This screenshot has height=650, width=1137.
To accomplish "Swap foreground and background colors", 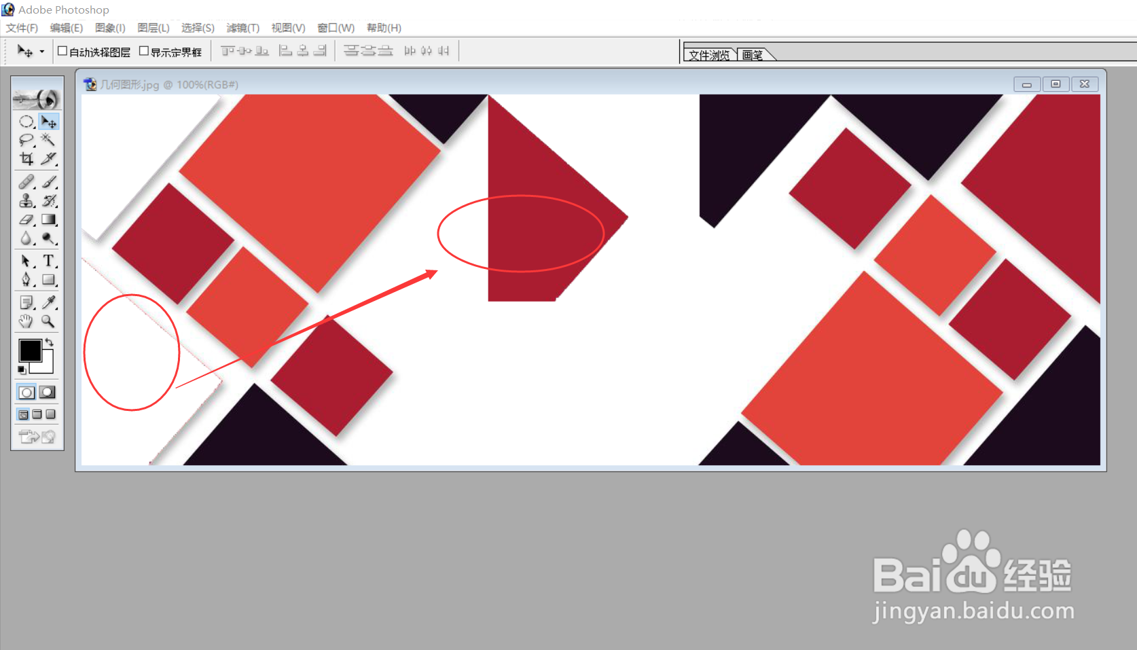I will tap(50, 342).
